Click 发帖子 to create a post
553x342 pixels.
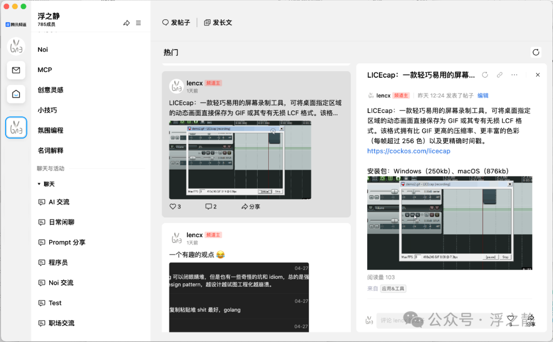pyautogui.click(x=176, y=22)
